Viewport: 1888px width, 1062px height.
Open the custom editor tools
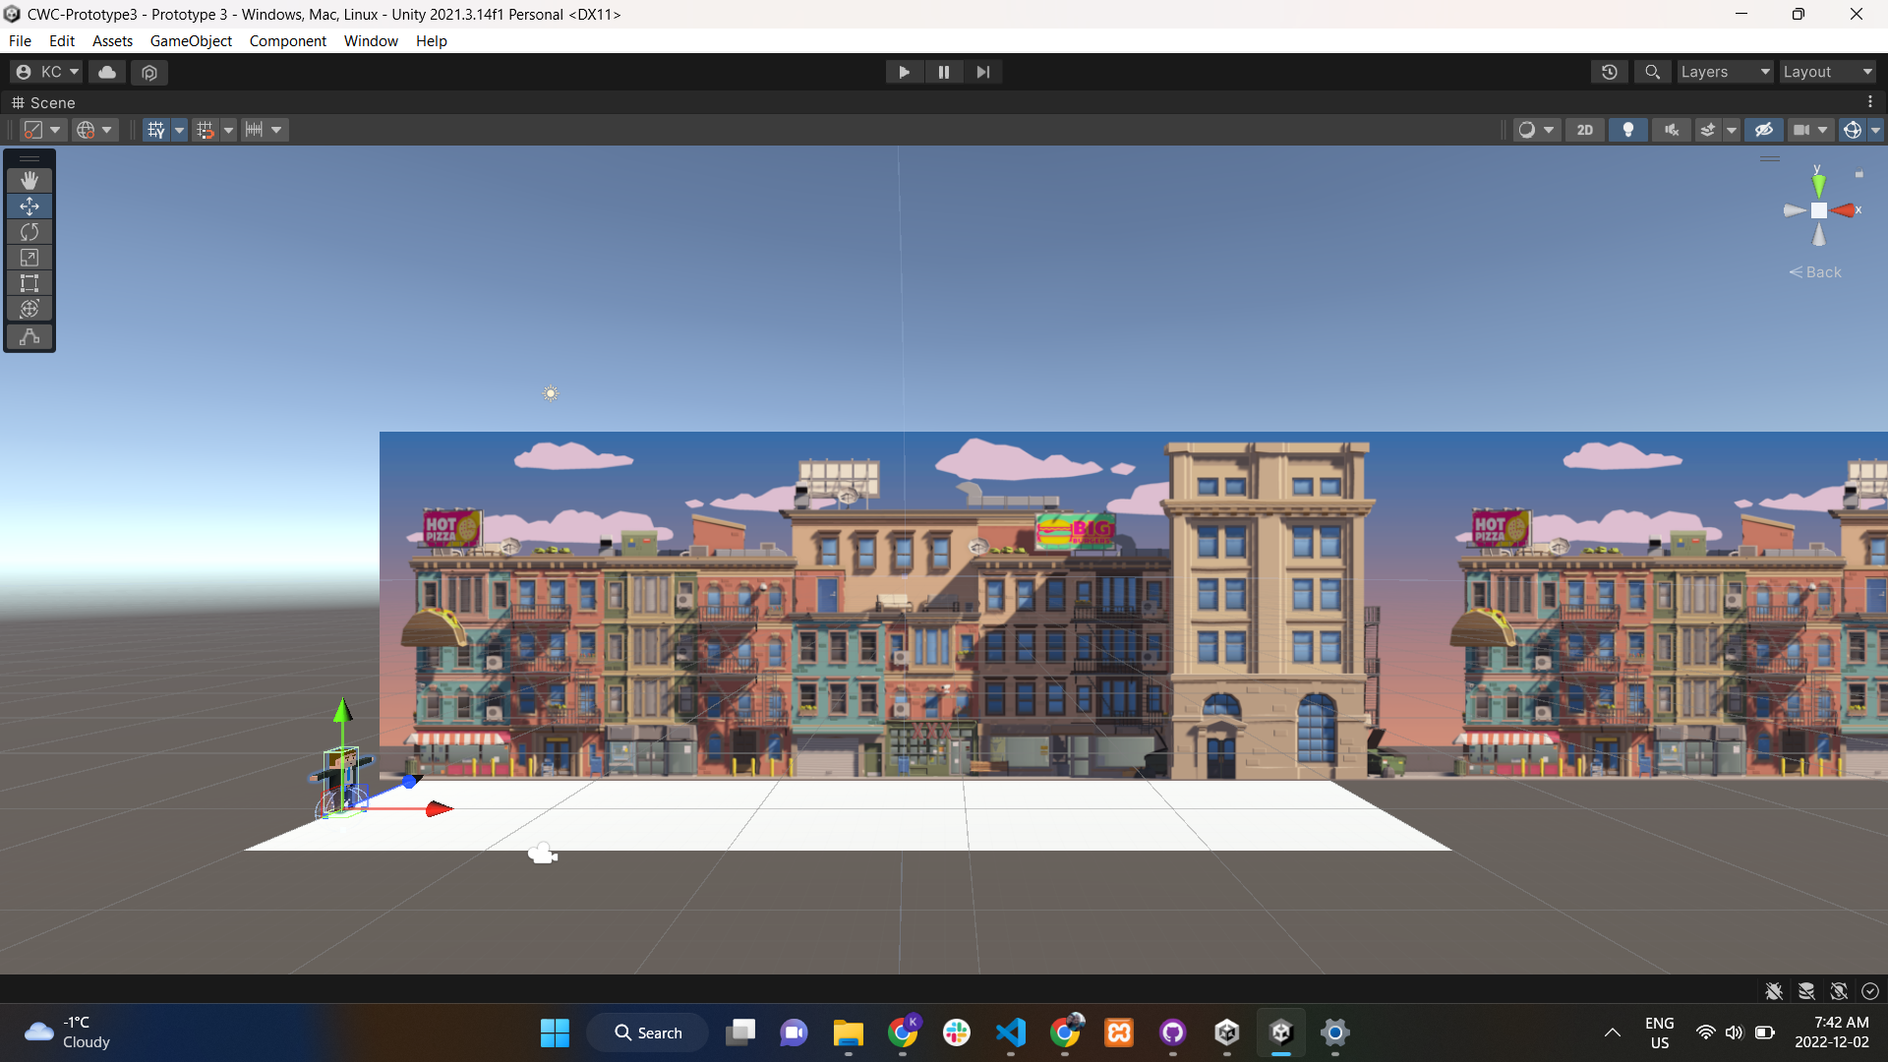[x=29, y=336]
